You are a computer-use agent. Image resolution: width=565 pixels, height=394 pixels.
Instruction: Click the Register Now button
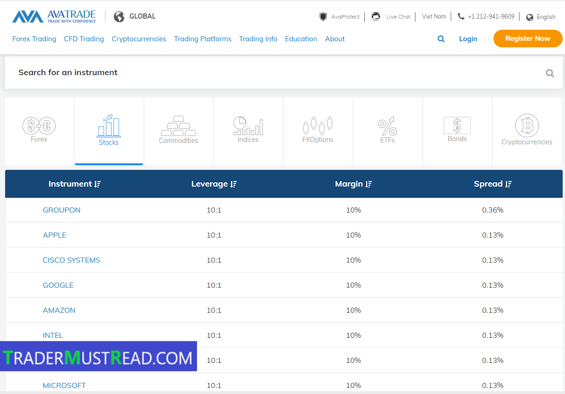pos(528,39)
